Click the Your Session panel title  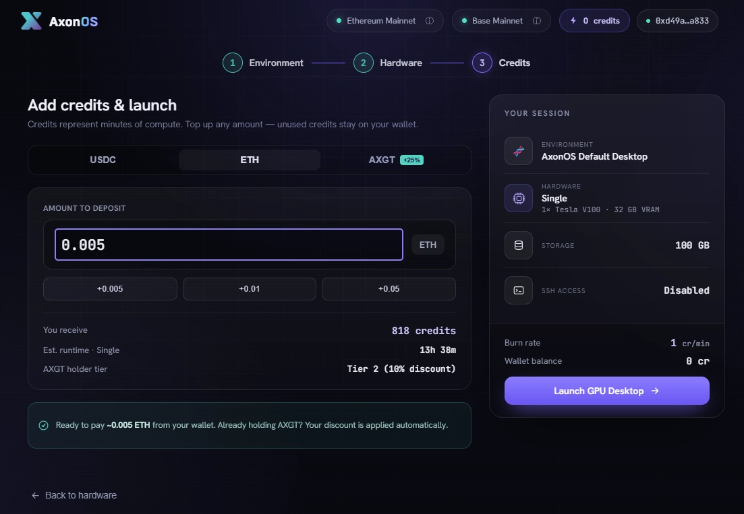point(537,113)
